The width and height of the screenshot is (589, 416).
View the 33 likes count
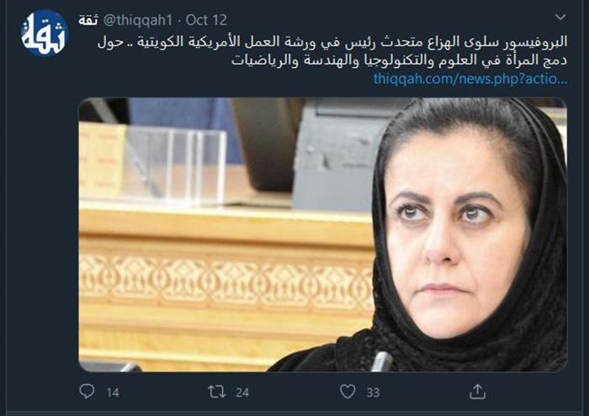click(373, 392)
